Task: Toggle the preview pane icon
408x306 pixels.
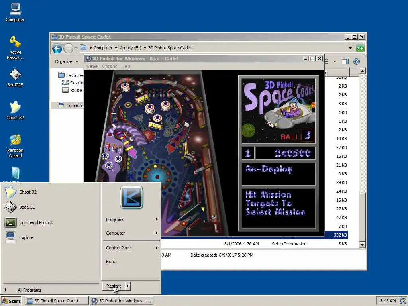Action: (x=345, y=61)
